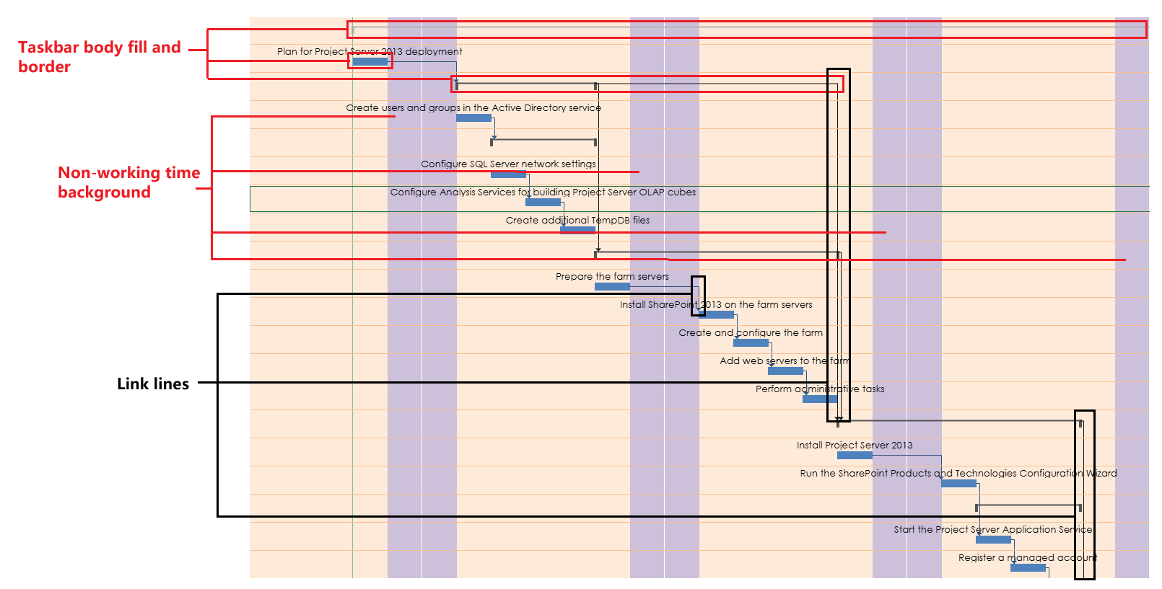This screenshot has height=589, width=1162.
Task: Click the Perform administrative tasks bar
Action: click(820, 399)
